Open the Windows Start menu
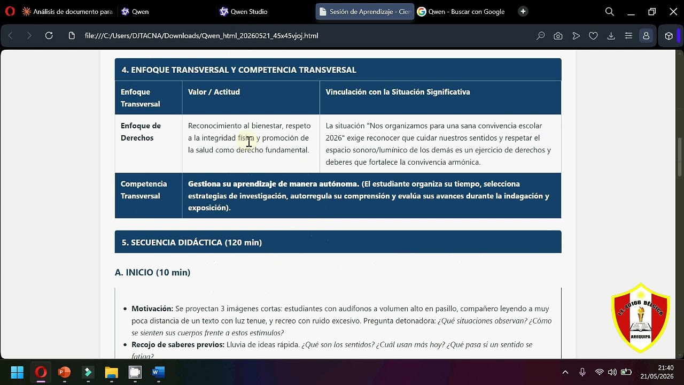This screenshot has width=684, height=385. [17, 372]
